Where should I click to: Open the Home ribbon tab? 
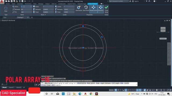click(x=8, y=4)
